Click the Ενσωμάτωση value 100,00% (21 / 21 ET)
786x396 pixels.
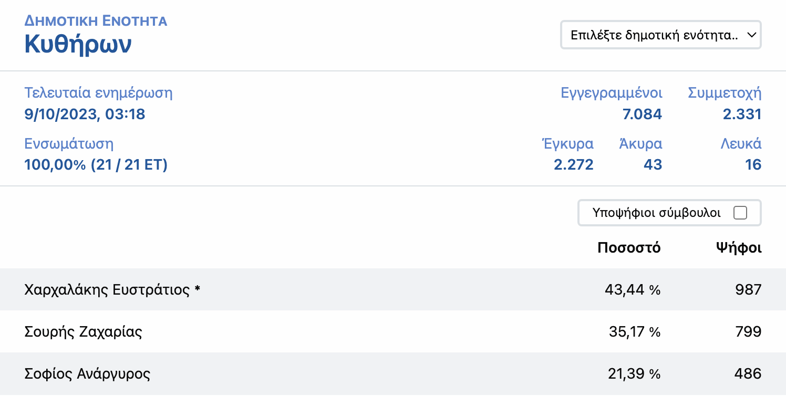tap(96, 165)
